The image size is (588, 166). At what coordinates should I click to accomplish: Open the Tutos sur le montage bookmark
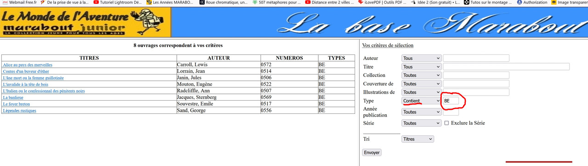(x=487, y=2)
